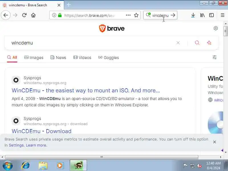Viewport: 228px width, 171px height.
Task: Open the Windows Start menu
Action: tap(8, 166)
